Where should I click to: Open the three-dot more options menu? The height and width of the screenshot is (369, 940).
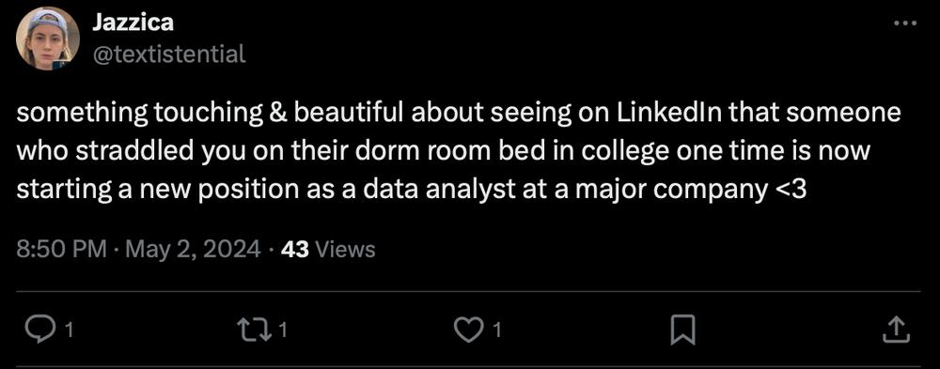905,23
